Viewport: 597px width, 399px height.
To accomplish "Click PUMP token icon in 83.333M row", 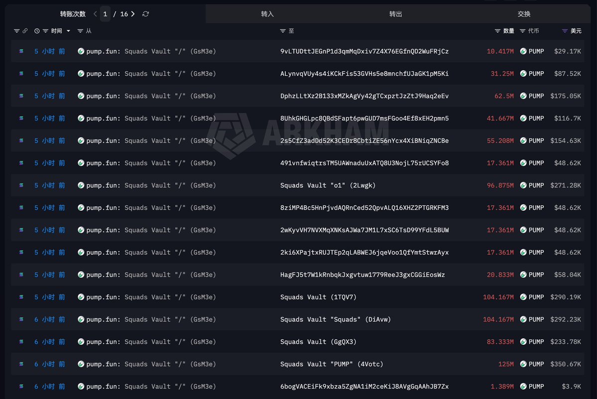I will (x=523, y=342).
